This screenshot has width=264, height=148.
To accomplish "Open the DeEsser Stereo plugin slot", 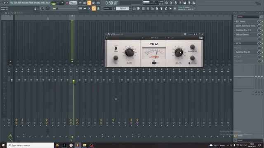I will pos(246,35).
